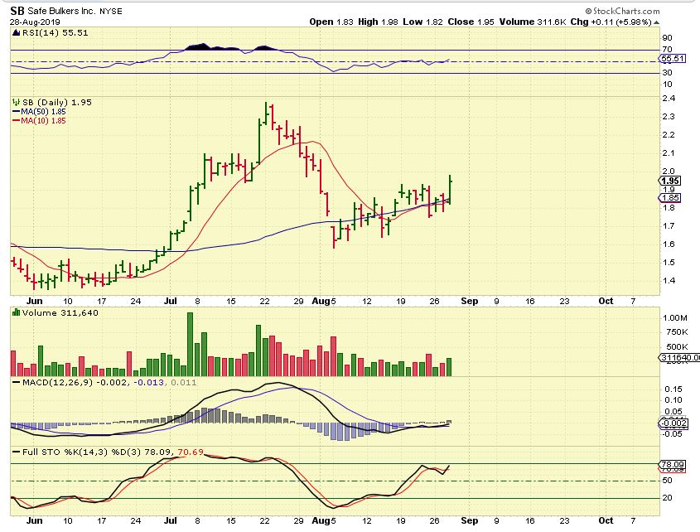
Task: Click the collapse arrow after Chg value
Action: [656, 22]
